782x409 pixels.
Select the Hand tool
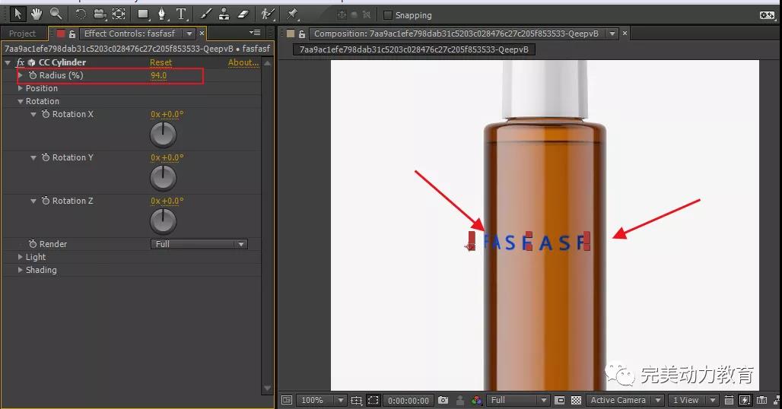point(36,14)
